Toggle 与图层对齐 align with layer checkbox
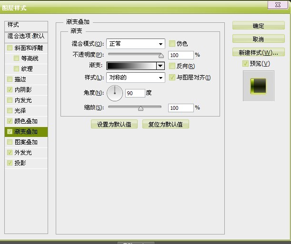 click(x=172, y=77)
